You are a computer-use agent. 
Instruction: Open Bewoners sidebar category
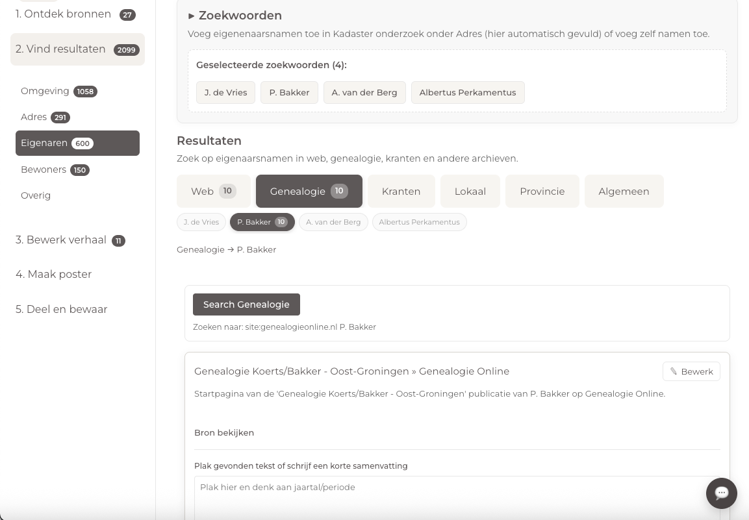(x=44, y=169)
